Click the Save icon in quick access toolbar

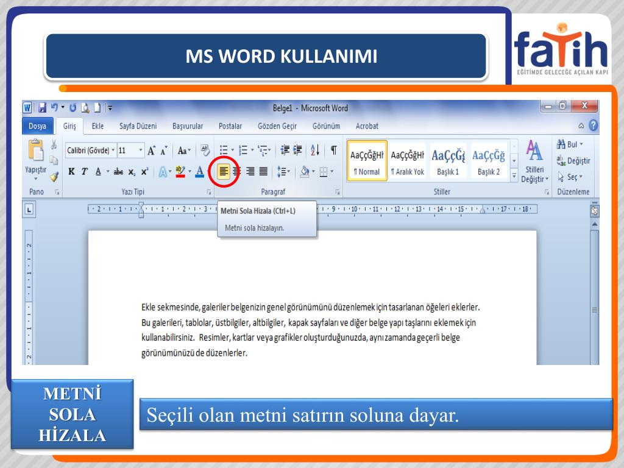pyautogui.click(x=42, y=107)
